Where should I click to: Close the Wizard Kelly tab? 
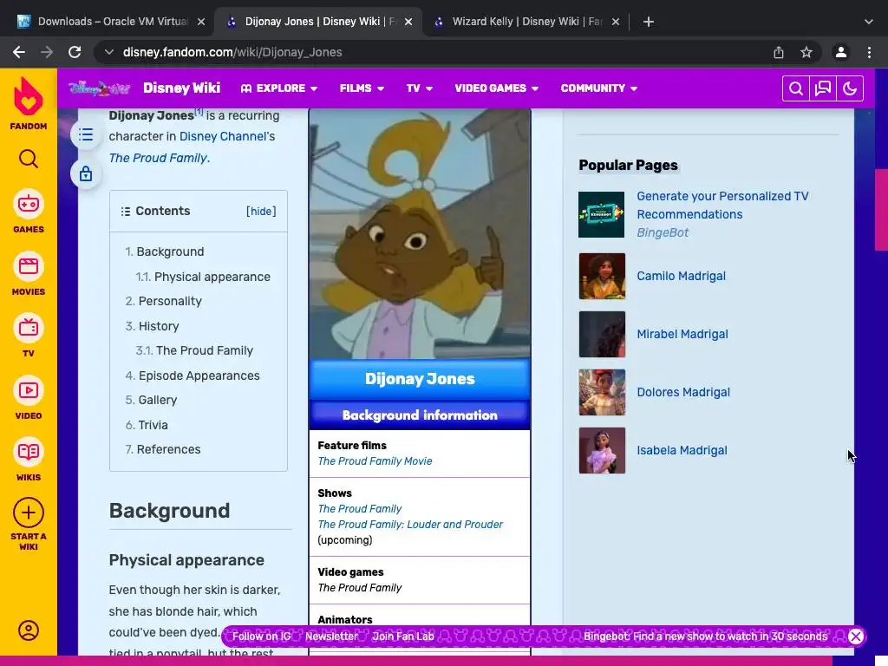pos(616,22)
